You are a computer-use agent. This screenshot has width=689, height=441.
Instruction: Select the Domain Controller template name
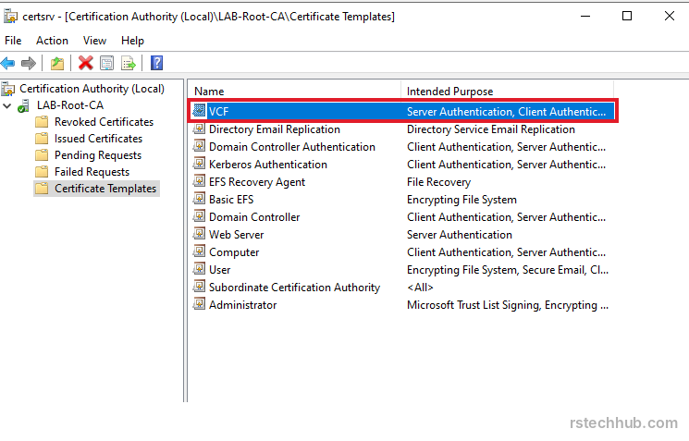point(254,217)
